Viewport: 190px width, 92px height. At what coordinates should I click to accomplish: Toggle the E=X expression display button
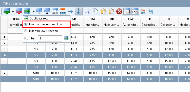(x=135, y=11)
